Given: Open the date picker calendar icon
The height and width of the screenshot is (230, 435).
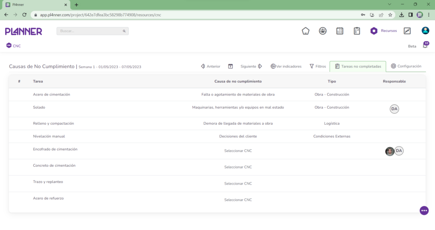Looking at the screenshot, I should pos(231,66).
